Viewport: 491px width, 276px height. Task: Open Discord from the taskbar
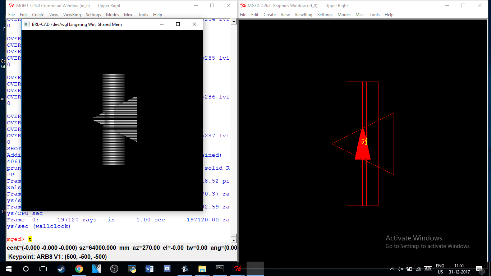pyautogui.click(x=167, y=268)
